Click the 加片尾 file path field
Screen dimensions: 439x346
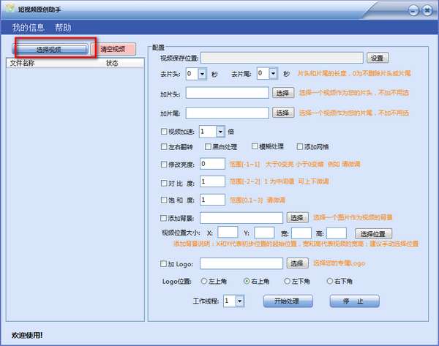(x=227, y=113)
